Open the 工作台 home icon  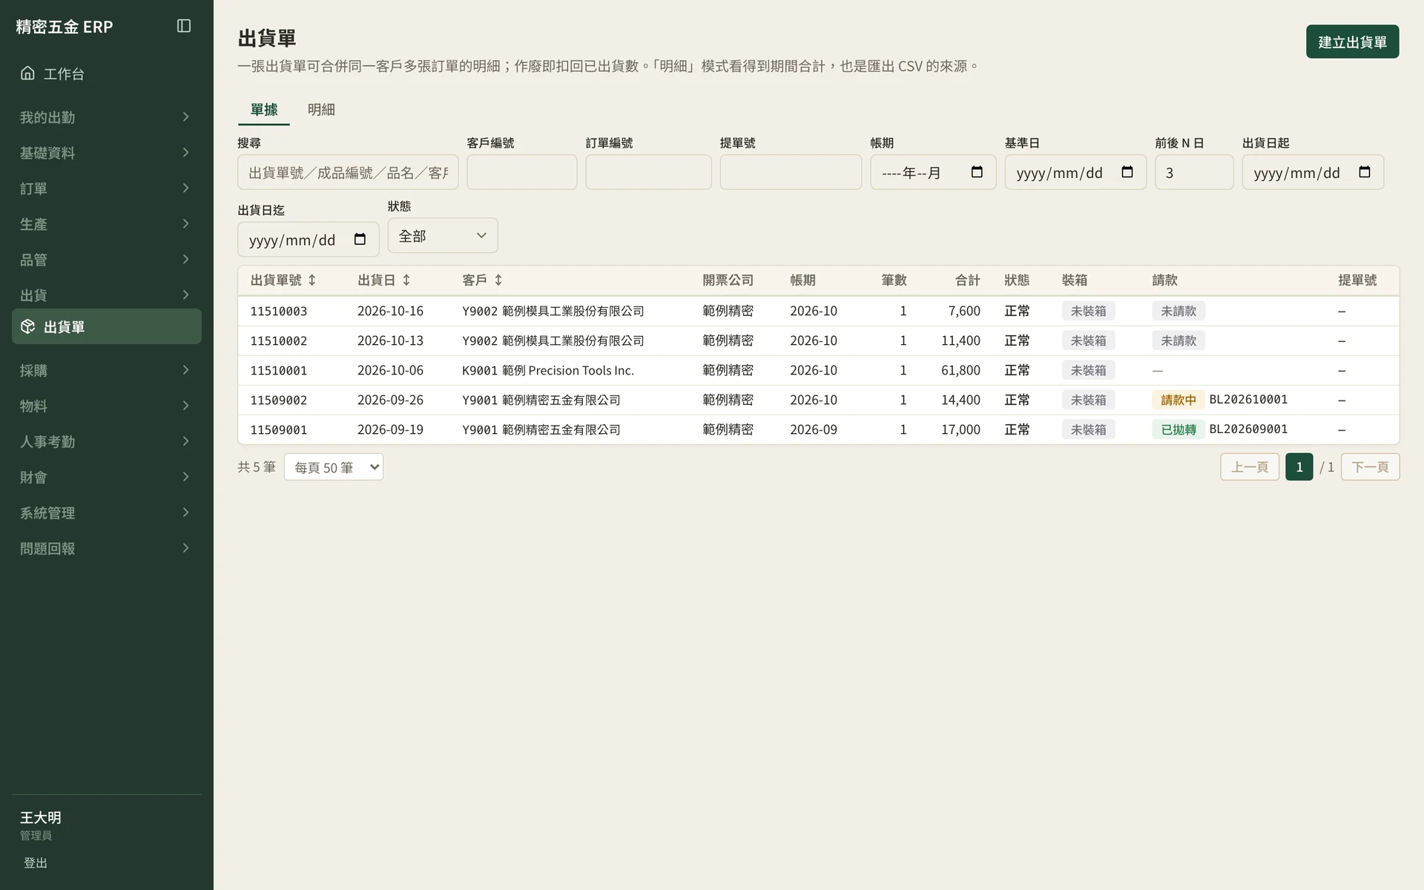27,73
